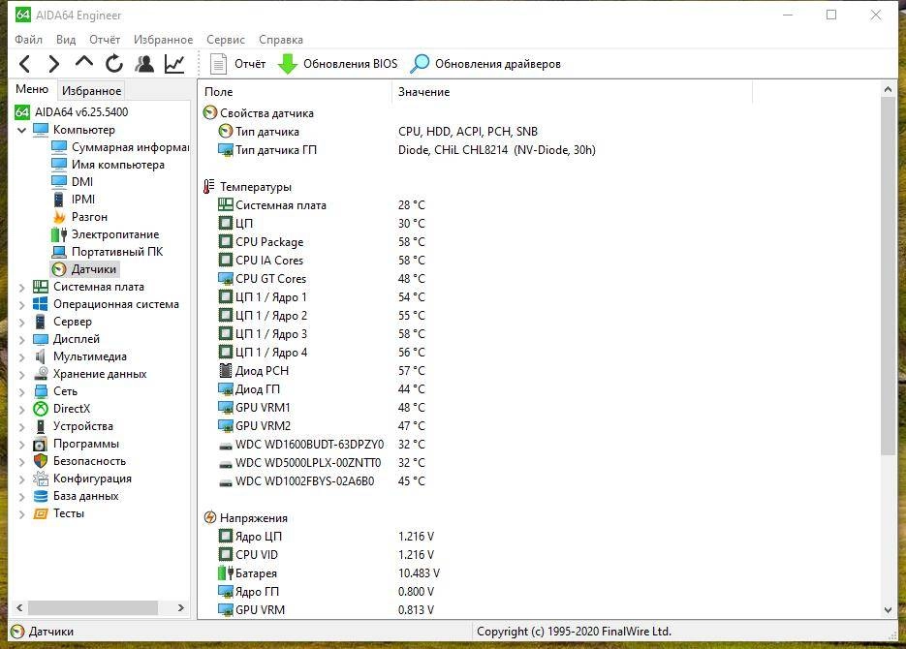Click Обновления драйверов toolbar button
The image size is (906, 649).
point(485,64)
